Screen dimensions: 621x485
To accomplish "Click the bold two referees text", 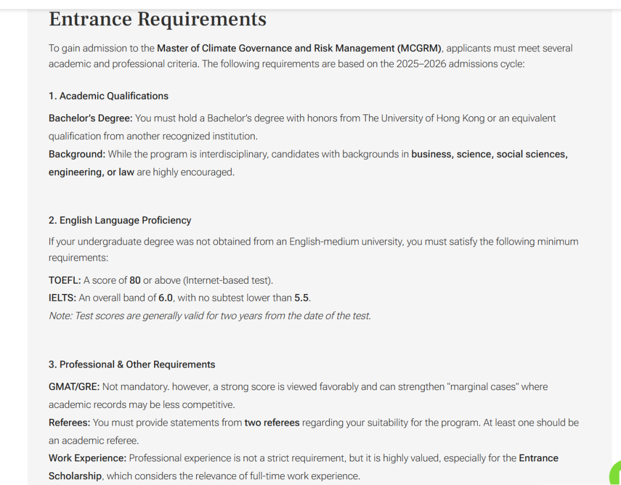I will coord(272,423).
